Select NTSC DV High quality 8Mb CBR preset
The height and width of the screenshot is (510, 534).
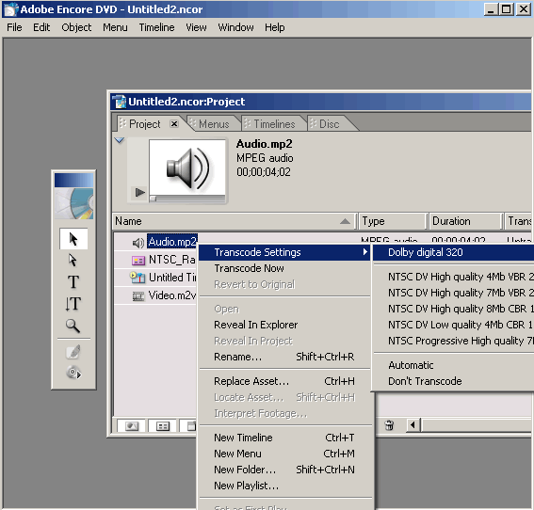click(x=454, y=309)
